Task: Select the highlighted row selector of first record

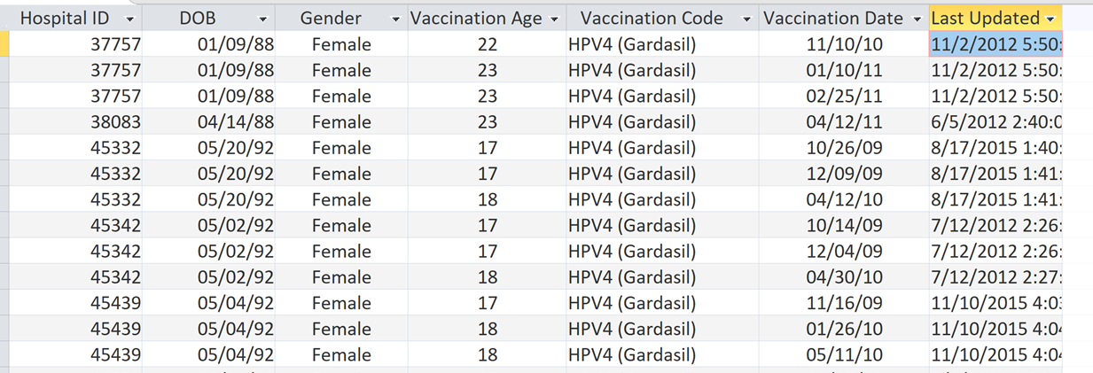Action: pos(4,44)
